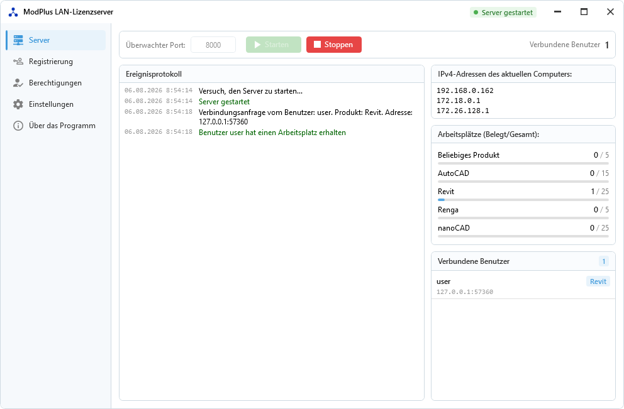Click the play triangle icon on Starten
The image size is (624, 409).
tap(257, 45)
